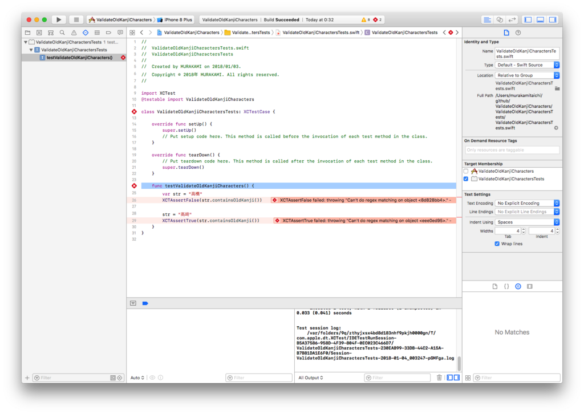The image size is (584, 414).
Task: Open the Location dropdown Relative to Group
Action: pyautogui.click(x=527, y=76)
